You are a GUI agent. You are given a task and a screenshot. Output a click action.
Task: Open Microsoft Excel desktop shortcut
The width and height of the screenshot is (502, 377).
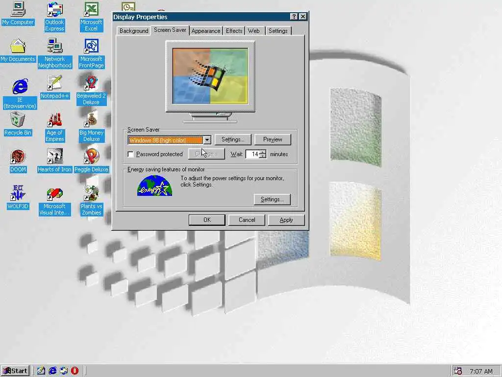click(91, 17)
